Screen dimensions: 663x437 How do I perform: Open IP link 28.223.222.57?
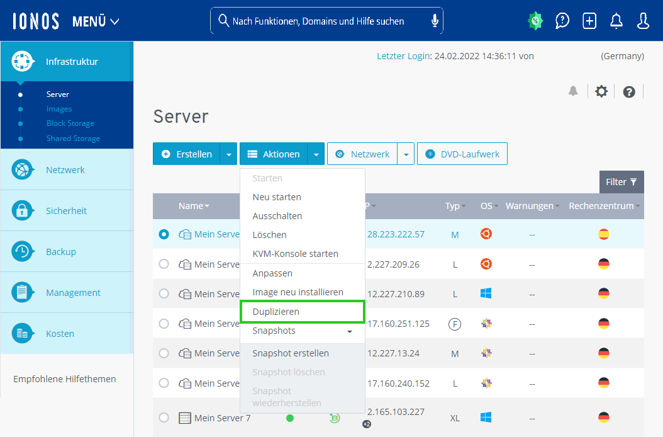[396, 234]
